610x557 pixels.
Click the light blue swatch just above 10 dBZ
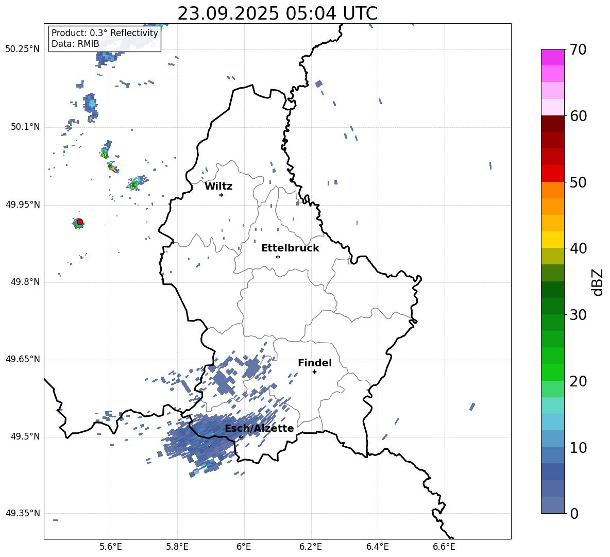(x=553, y=438)
